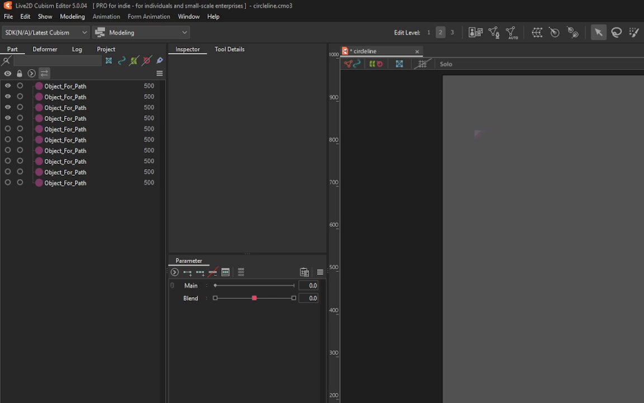Open the SDK(N/A)/Latest Cubism target dropdown

46,32
